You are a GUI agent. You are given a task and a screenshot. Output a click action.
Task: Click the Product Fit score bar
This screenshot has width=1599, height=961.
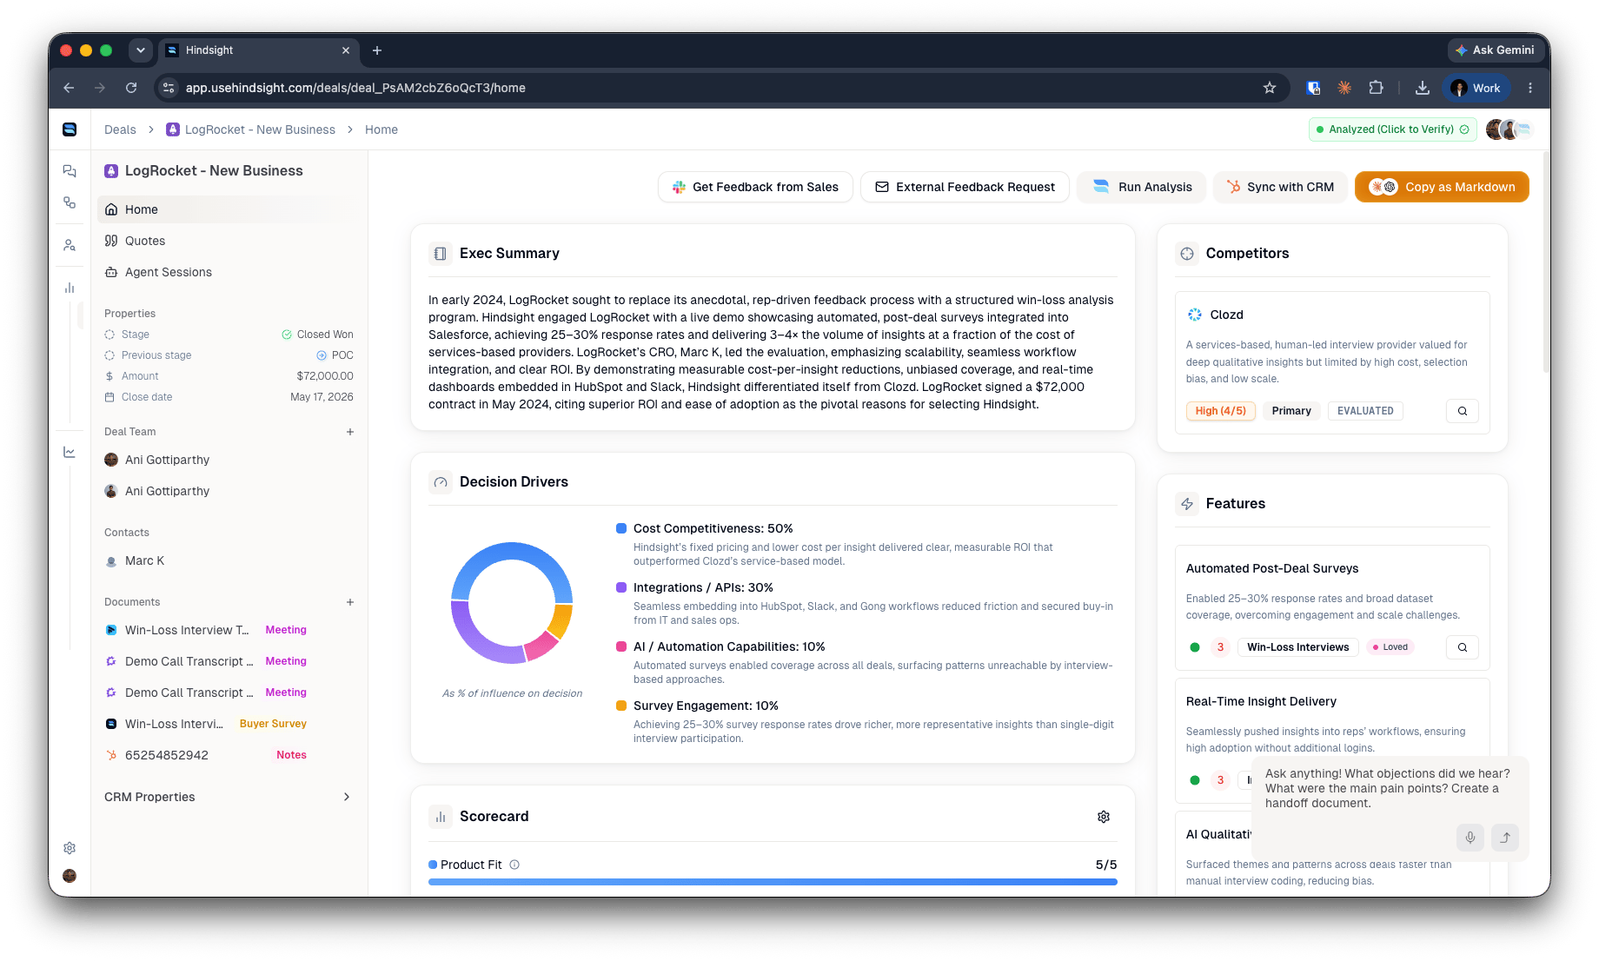(773, 882)
